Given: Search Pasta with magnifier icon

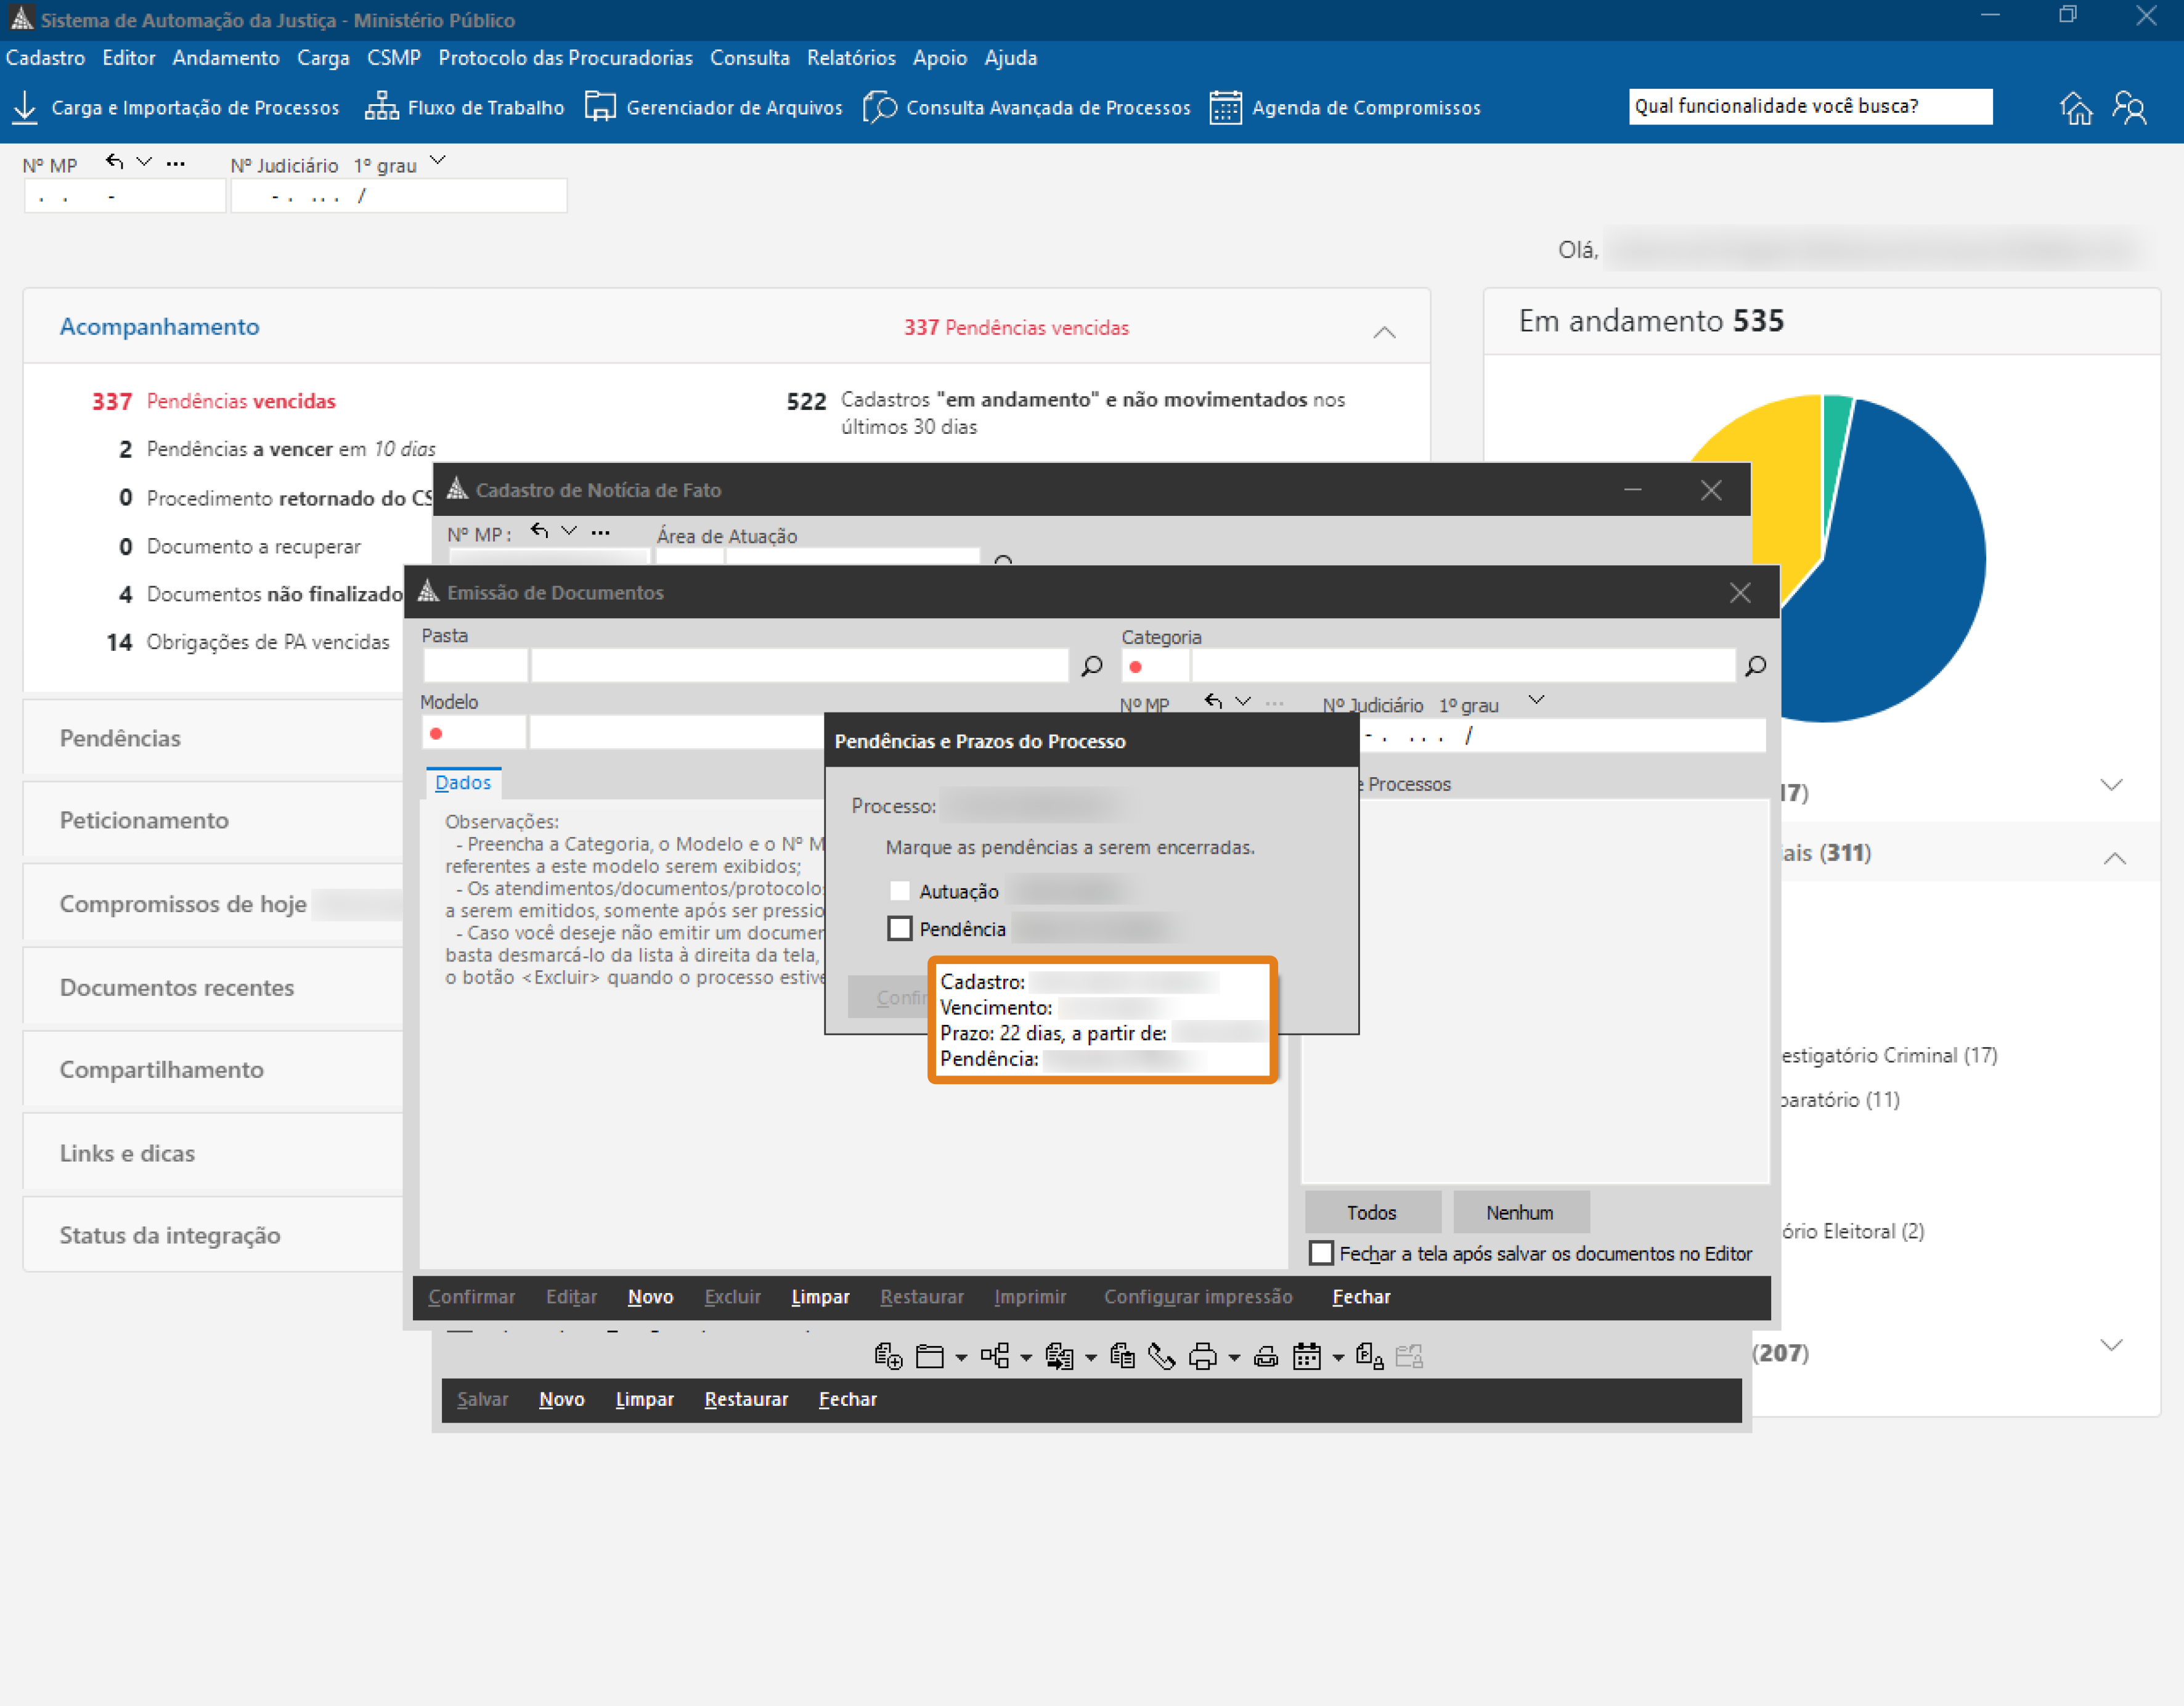Looking at the screenshot, I should click(x=1092, y=666).
